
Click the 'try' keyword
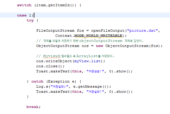click(30, 20)
